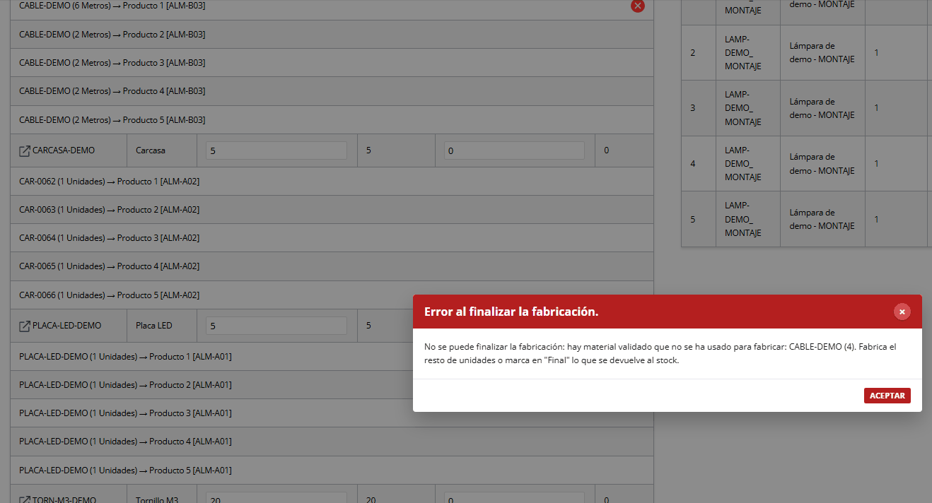Screen dimensions: 932x503
Task: Close the error dialog with the X icon
Action: click(902, 312)
